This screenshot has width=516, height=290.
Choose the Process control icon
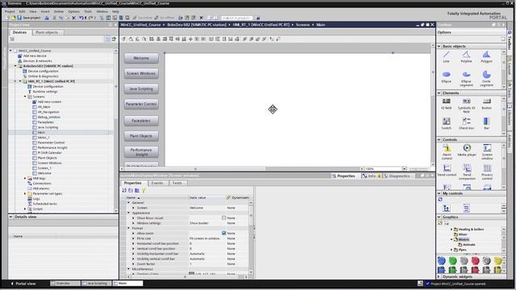point(487,172)
